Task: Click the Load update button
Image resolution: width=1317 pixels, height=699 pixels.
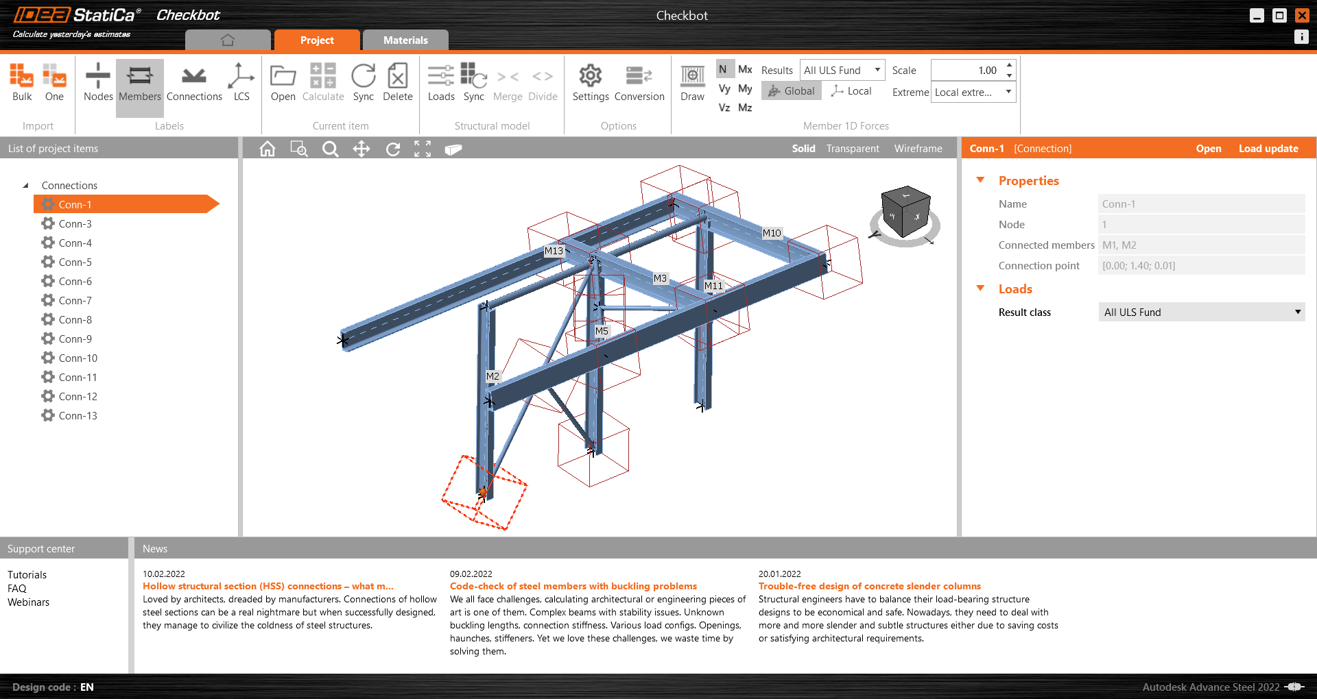Action: point(1268,148)
